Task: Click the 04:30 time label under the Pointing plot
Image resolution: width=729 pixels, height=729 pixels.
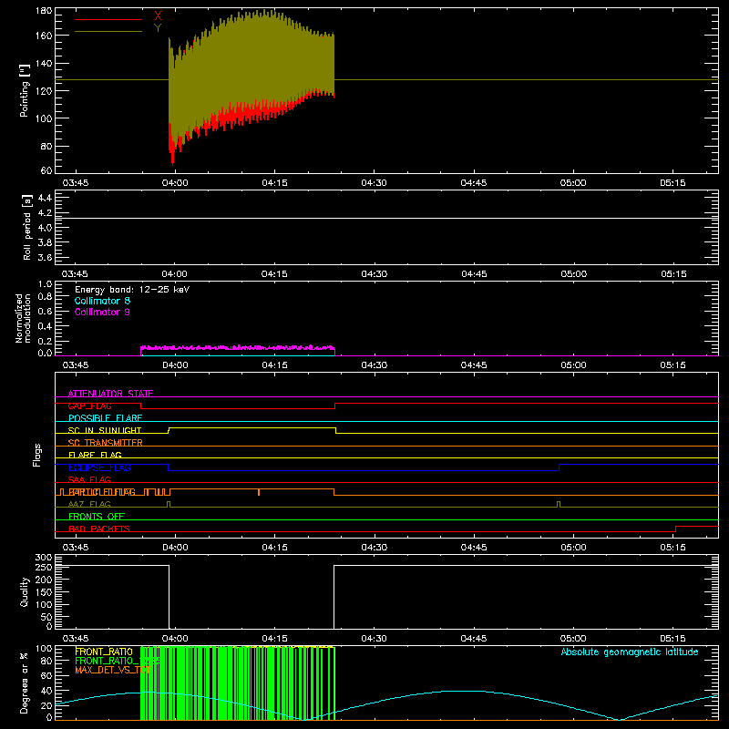Action: [x=374, y=183]
